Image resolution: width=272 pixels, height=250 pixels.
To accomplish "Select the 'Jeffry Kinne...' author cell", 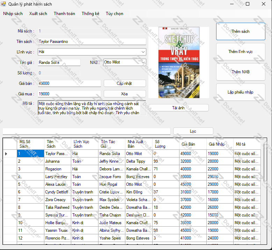I will point(112,161).
